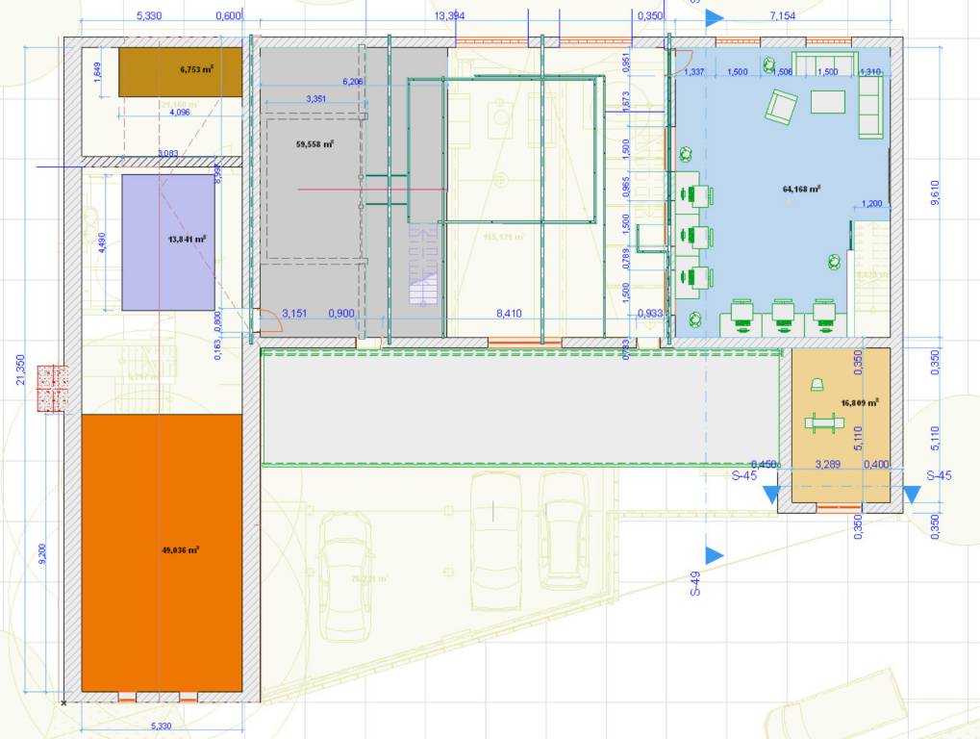Click the 21,350 vertical dimension text
The height and width of the screenshot is (739, 980).
pyautogui.click(x=20, y=369)
